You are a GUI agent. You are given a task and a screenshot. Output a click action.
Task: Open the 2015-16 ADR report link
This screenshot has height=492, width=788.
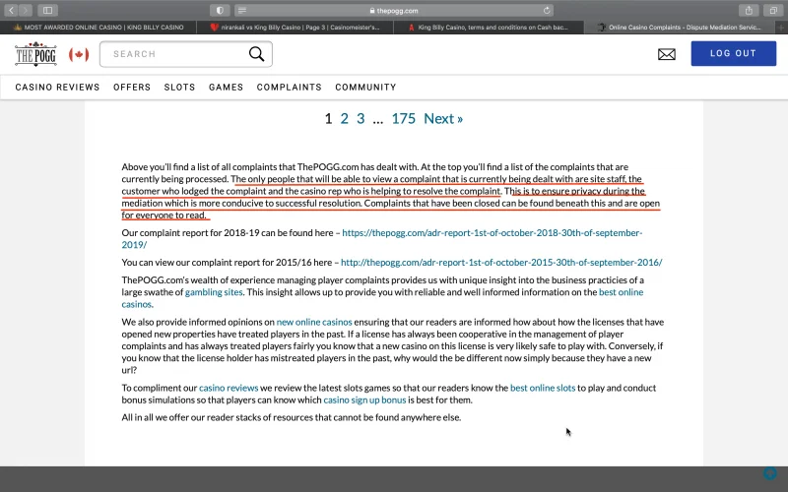click(x=501, y=262)
